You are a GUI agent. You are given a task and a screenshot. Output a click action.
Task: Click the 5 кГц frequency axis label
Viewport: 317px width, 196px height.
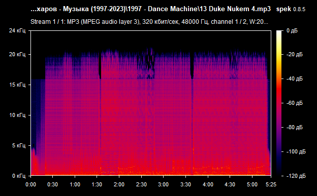coord(19,145)
